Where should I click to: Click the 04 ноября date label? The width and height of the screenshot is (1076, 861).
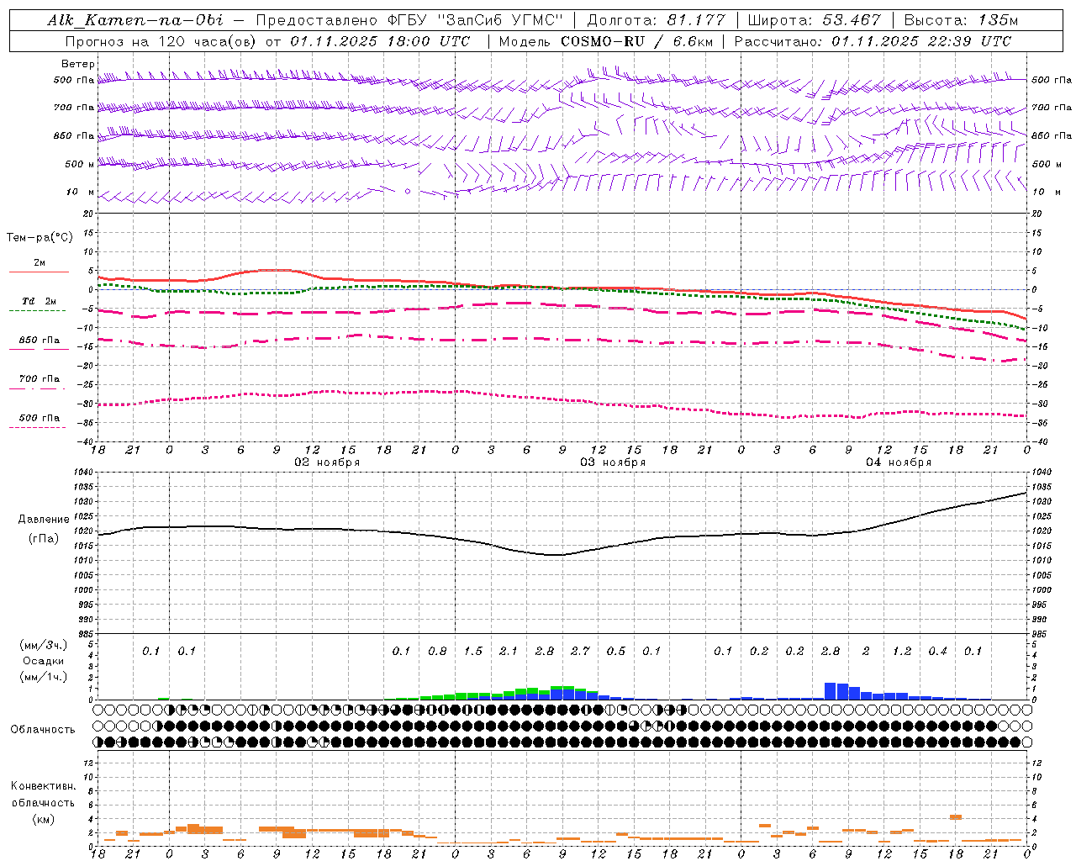[899, 462]
